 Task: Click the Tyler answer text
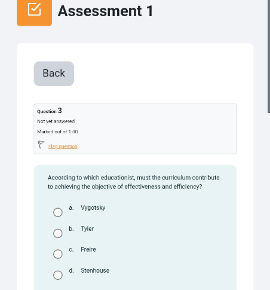pos(87,229)
